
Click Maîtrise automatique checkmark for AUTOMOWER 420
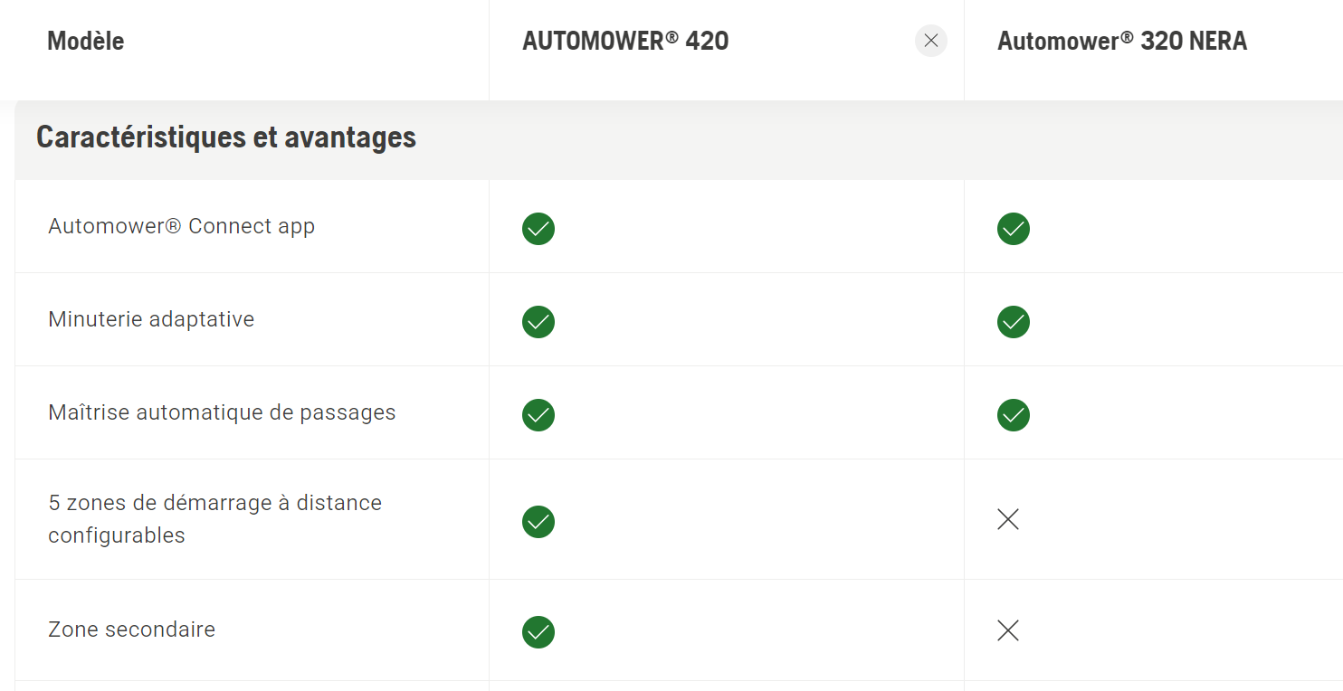point(538,415)
